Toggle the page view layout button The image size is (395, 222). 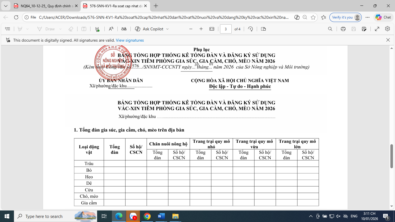click(x=263, y=29)
